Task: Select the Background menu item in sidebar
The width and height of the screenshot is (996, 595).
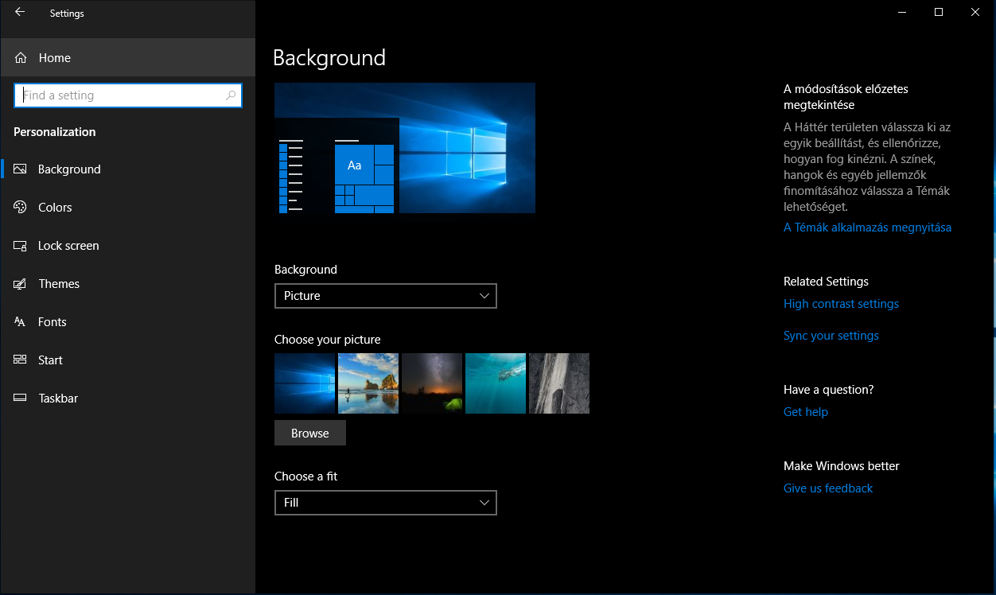Action: pos(69,169)
